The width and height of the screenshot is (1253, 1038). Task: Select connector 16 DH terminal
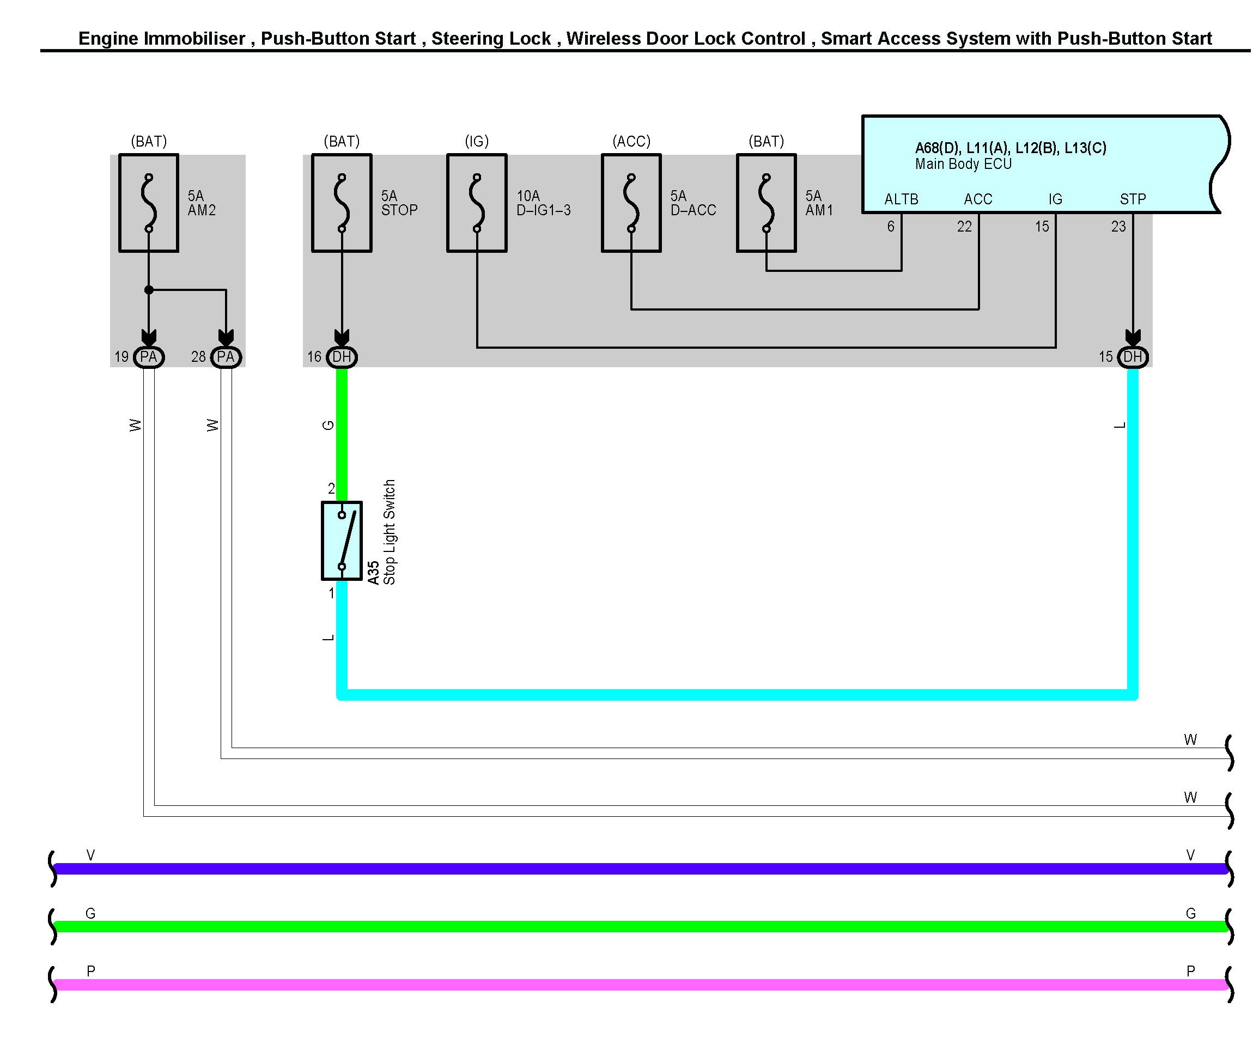click(x=342, y=357)
